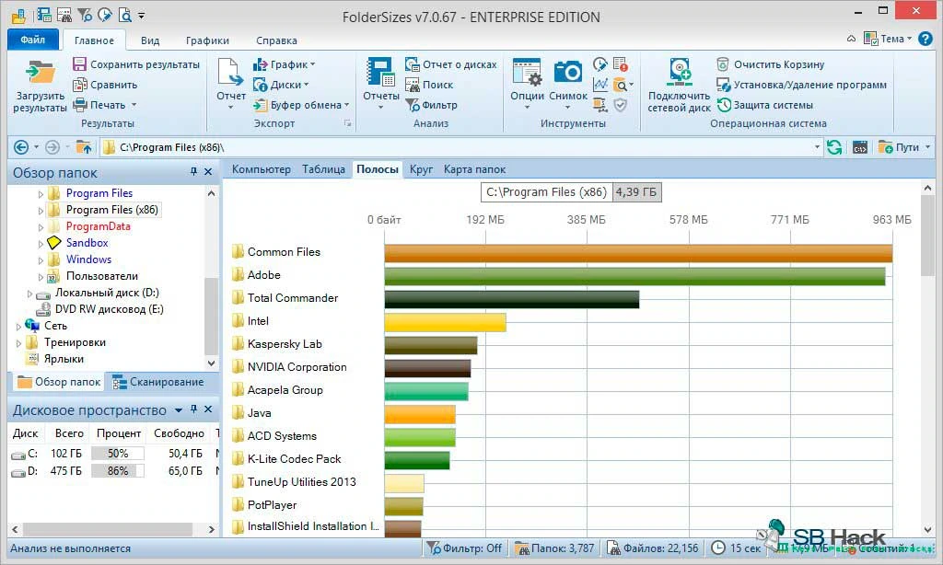Open the Тема theme dropdown
This screenshot has width=943, height=565.
point(888,39)
